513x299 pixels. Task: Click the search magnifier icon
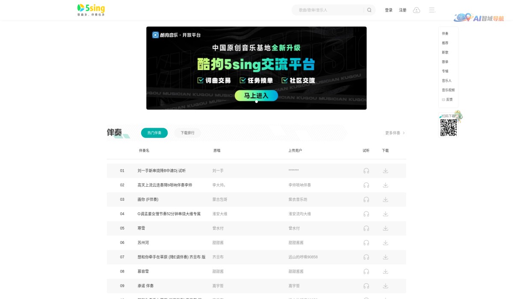369,10
